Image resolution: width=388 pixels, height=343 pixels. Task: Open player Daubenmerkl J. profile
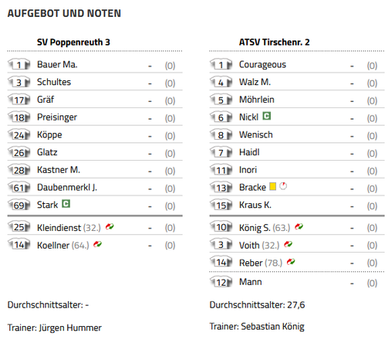point(67,187)
